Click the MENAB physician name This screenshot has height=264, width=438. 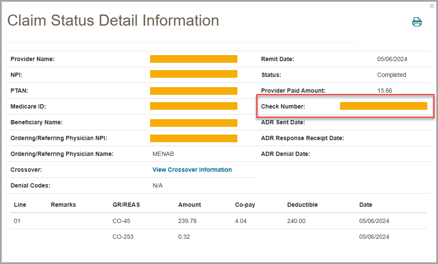163,154
